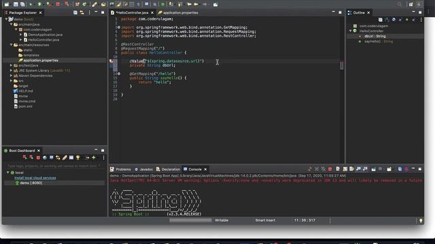Click 'Smart Insert' in status bar

[x=265, y=220]
